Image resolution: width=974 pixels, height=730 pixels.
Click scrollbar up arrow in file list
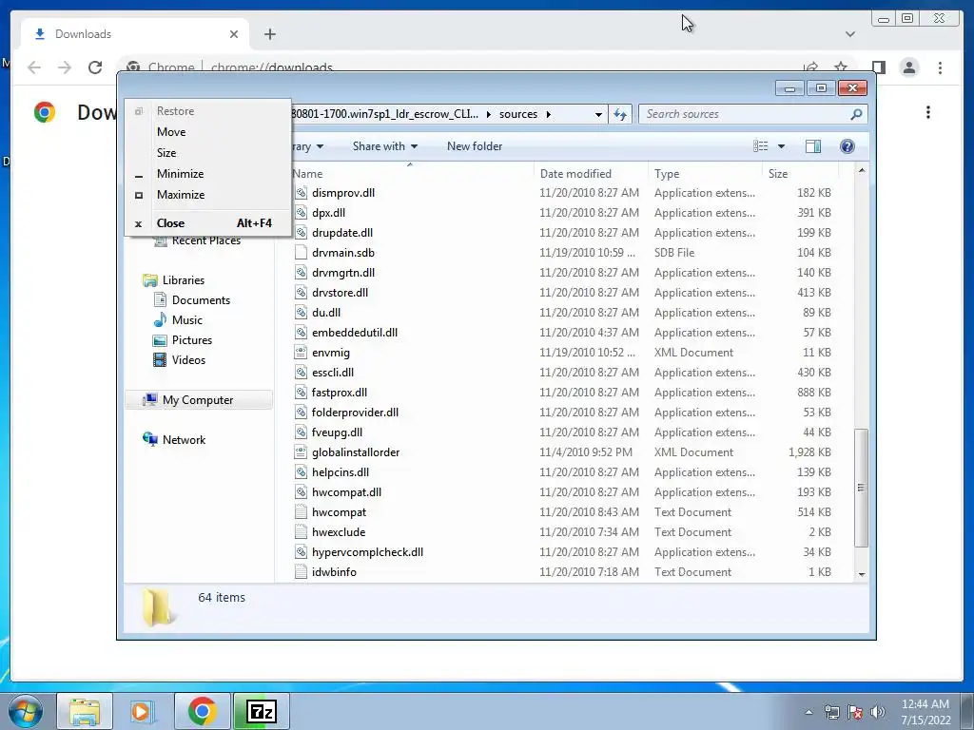[861, 170]
